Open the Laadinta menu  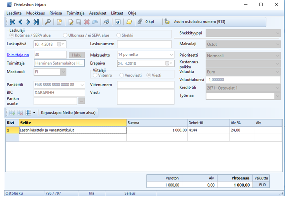coord(14,13)
